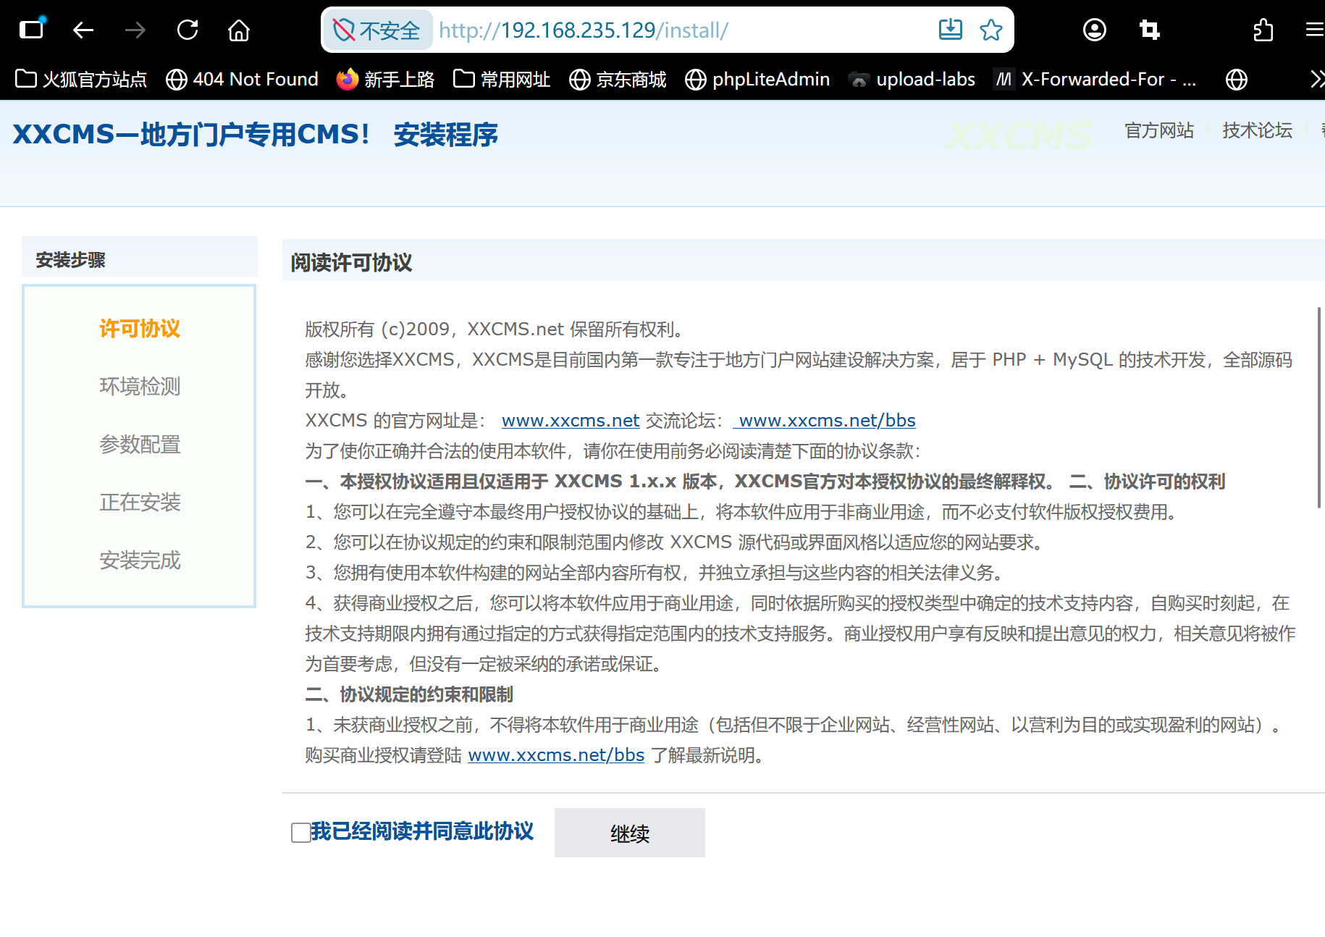Open the X-Forwarded-For bookmark
This screenshot has width=1325, height=937.
coord(1095,79)
